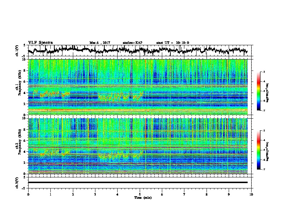Click the "-7" label at the bottom of the ch.2 color scale
This screenshot has height=218, width=283.
(263, 169)
